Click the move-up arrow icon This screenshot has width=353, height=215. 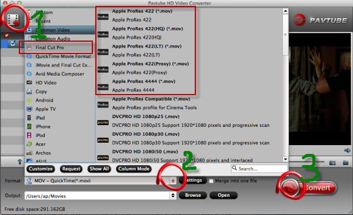tap(20, 162)
